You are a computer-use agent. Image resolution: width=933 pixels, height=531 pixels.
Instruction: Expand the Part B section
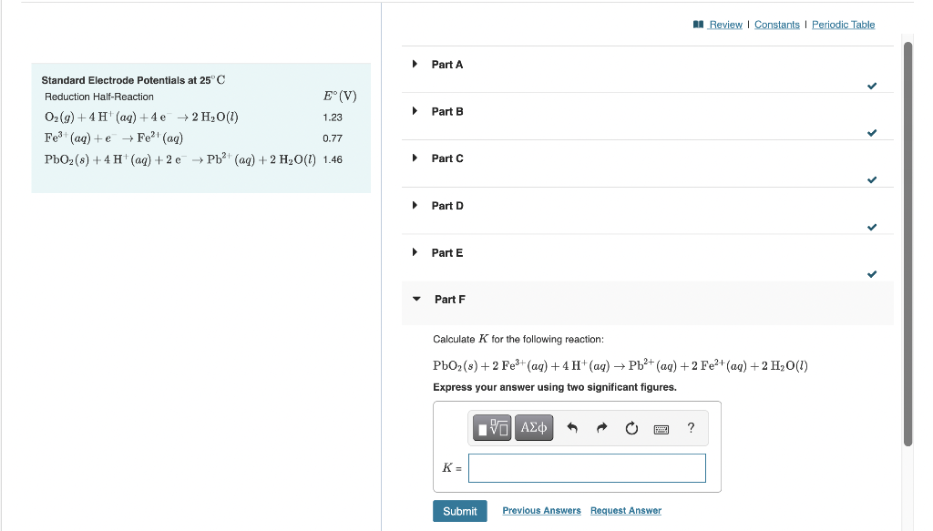(446, 111)
